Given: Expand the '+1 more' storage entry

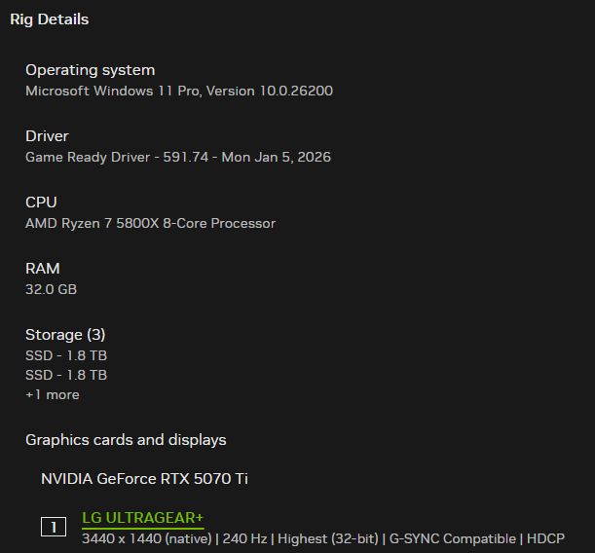Looking at the screenshot, I should tap(53, 394).
